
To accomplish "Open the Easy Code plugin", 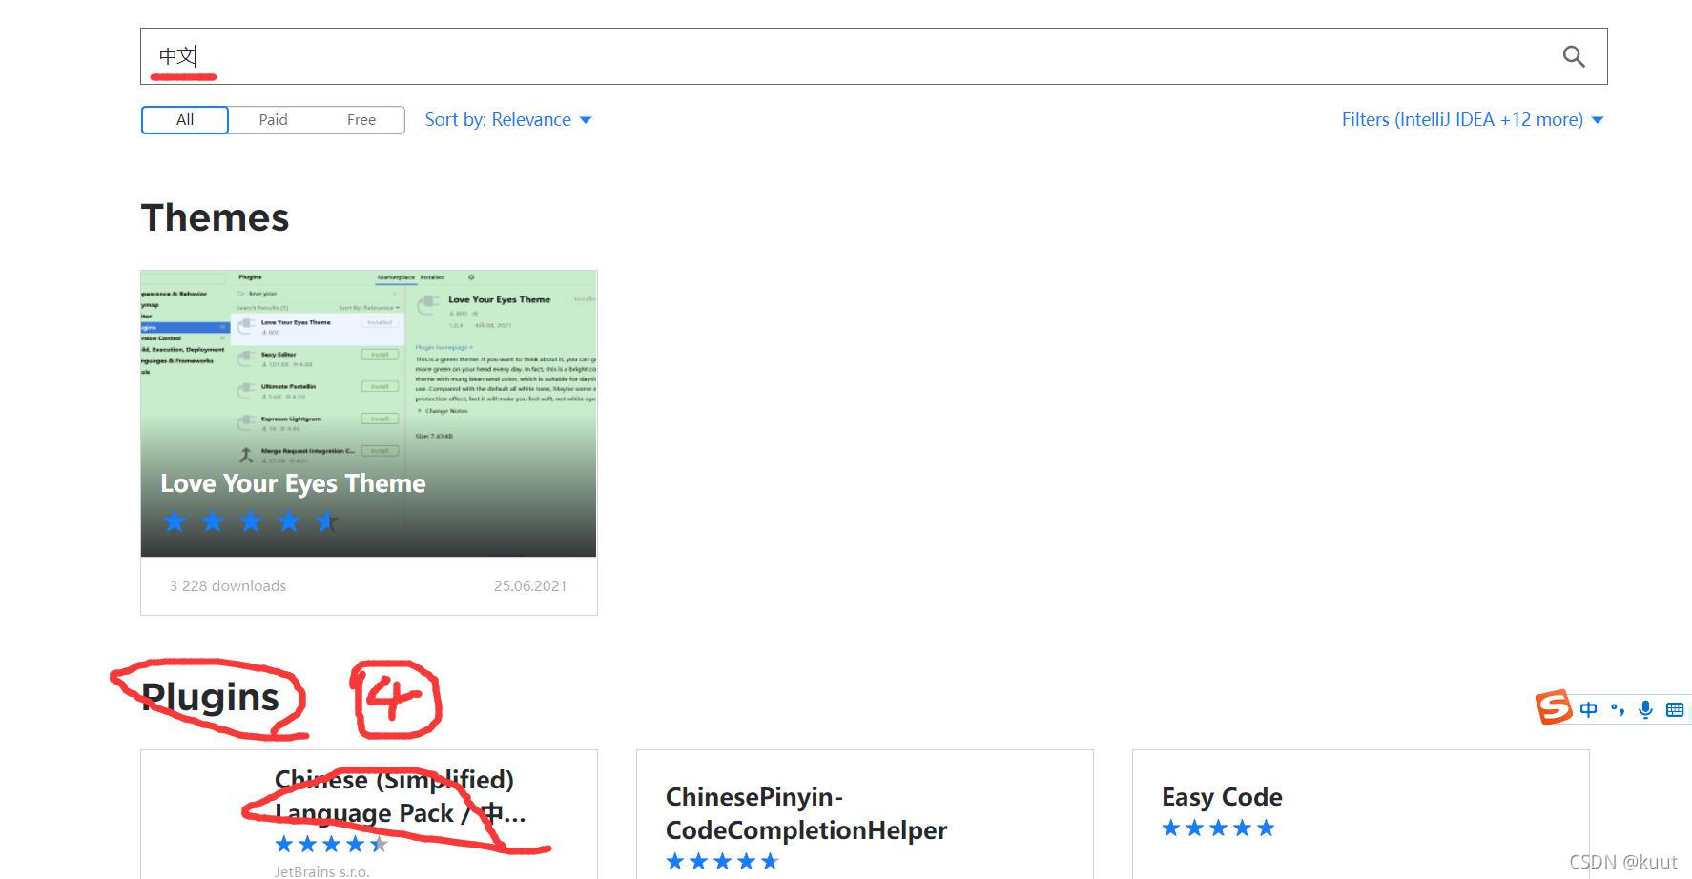I will 1222,797.
